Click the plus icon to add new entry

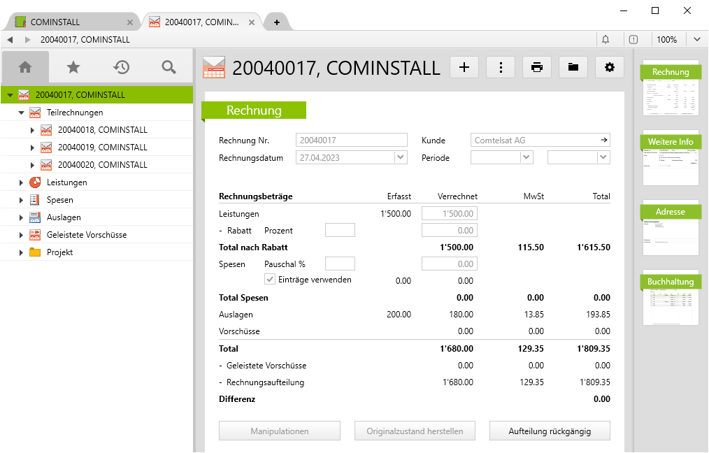[464, 67]
